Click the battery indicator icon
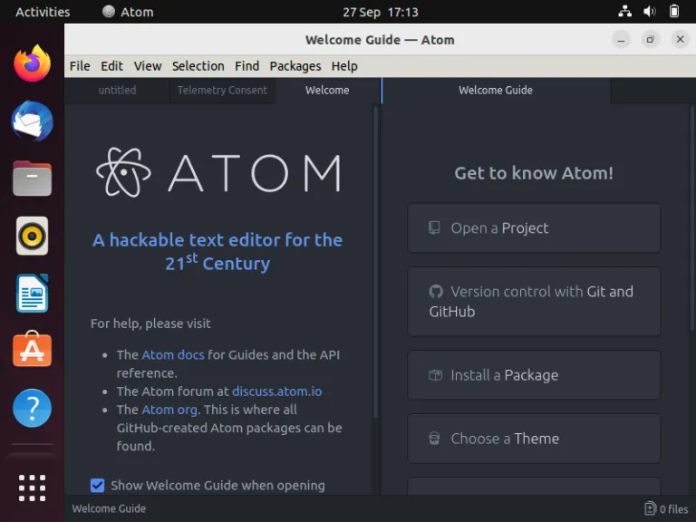This screenshot has height=522, width=696. tap(674, 12)
